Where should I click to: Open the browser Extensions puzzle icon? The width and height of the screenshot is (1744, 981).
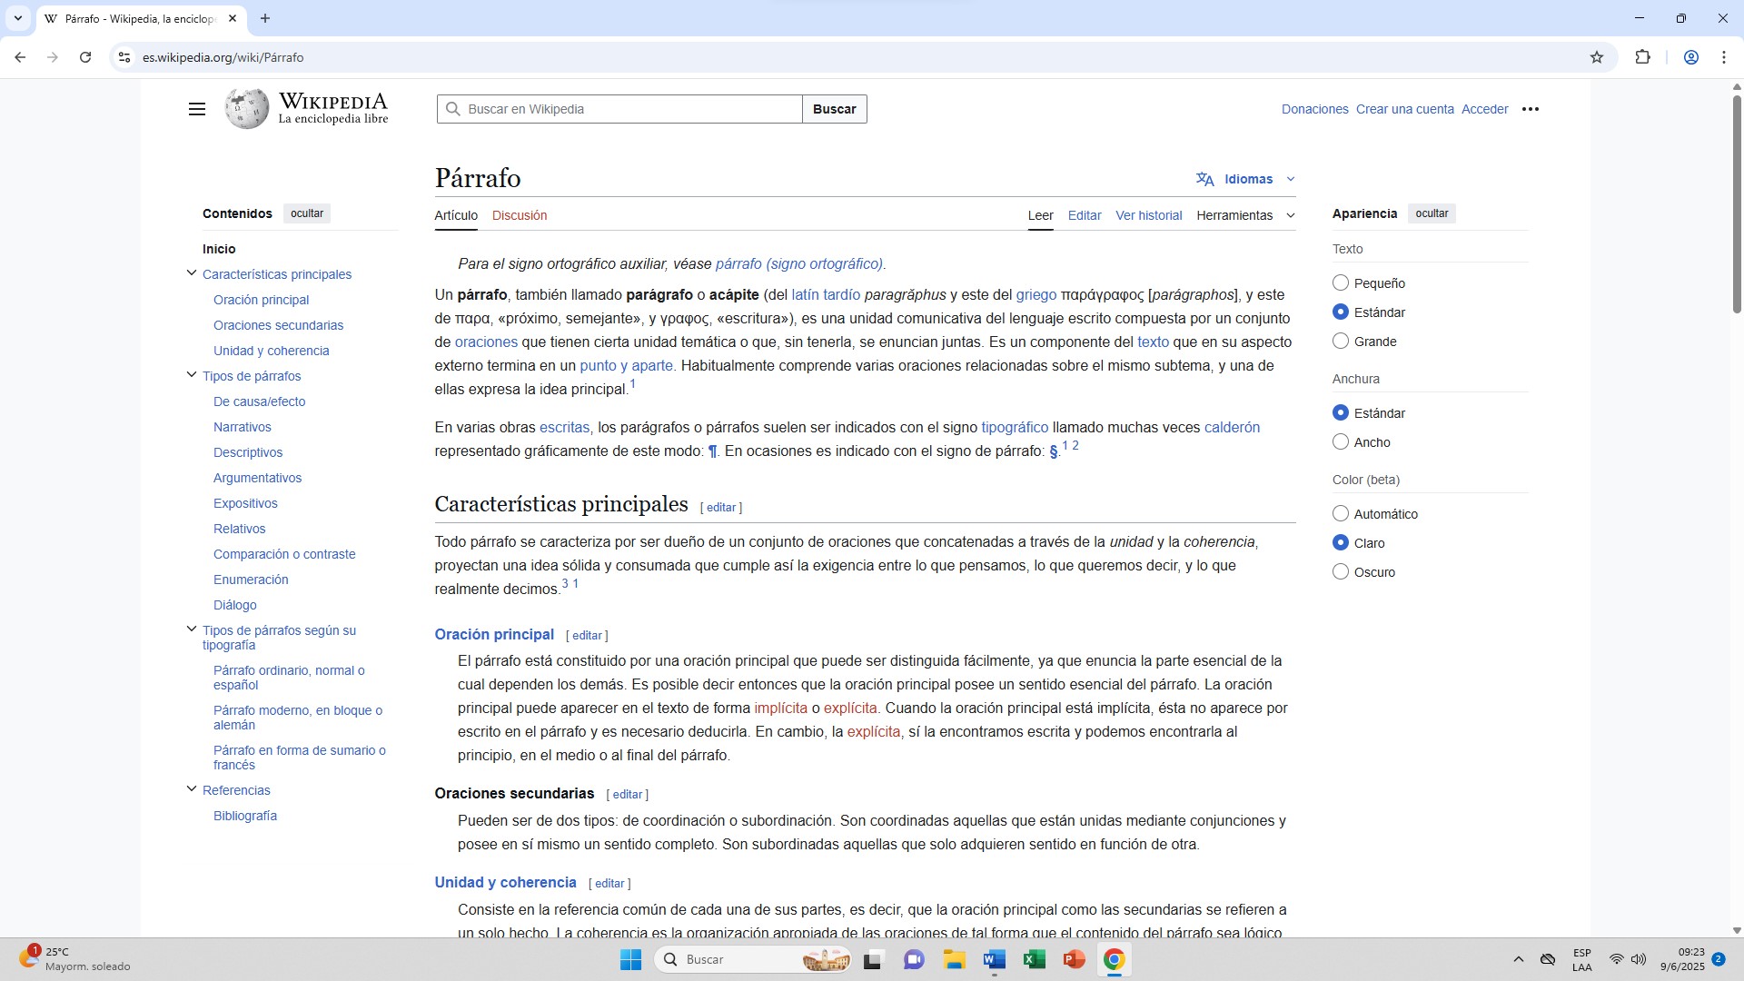pos(1642,57)
